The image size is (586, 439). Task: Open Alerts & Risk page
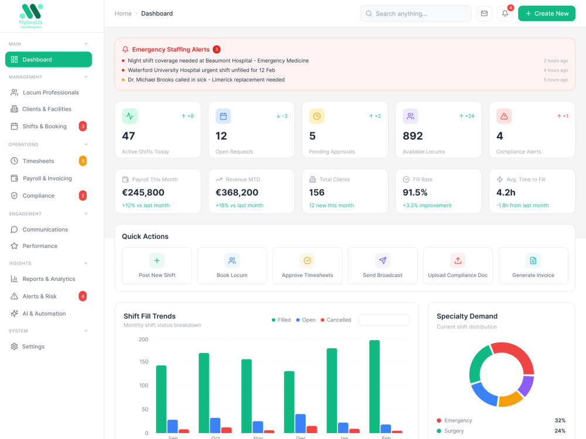pyautogui.click(x=49, y=296)
